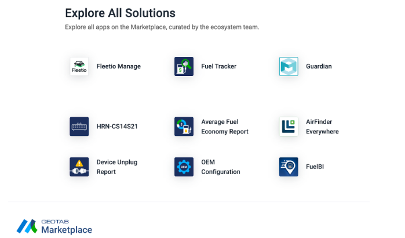The width and height of the screenshot is (405, 238).
Task: Select AirFinder Everywhere text link
Action: [x=322, y=127]
